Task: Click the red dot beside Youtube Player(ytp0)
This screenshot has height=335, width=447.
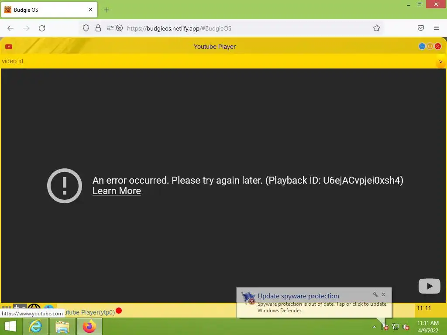Action: pyautogui.click(x=119, y=311)
